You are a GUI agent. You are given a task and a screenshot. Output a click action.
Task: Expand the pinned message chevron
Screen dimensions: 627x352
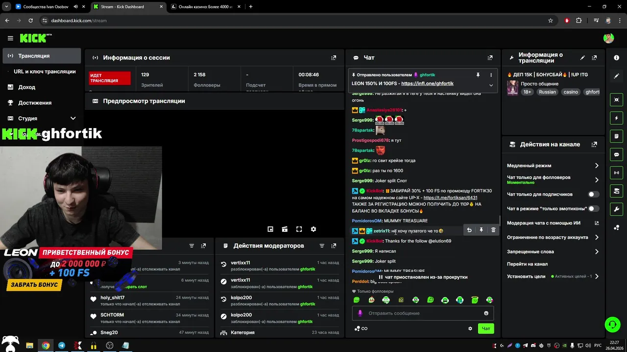(491, 85)
